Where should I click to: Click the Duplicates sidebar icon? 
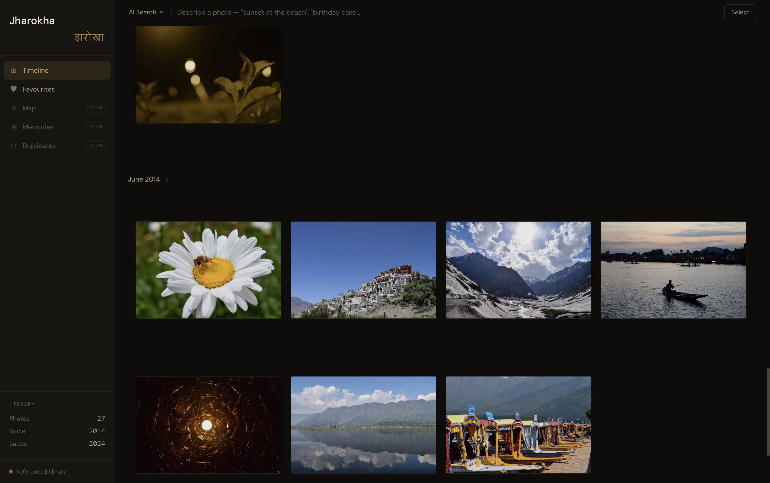[x=13, y=146]
